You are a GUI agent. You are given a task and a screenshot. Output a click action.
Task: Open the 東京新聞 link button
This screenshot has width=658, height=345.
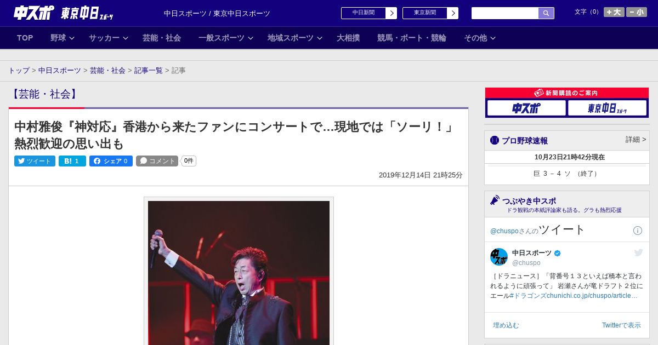(425, 13)
